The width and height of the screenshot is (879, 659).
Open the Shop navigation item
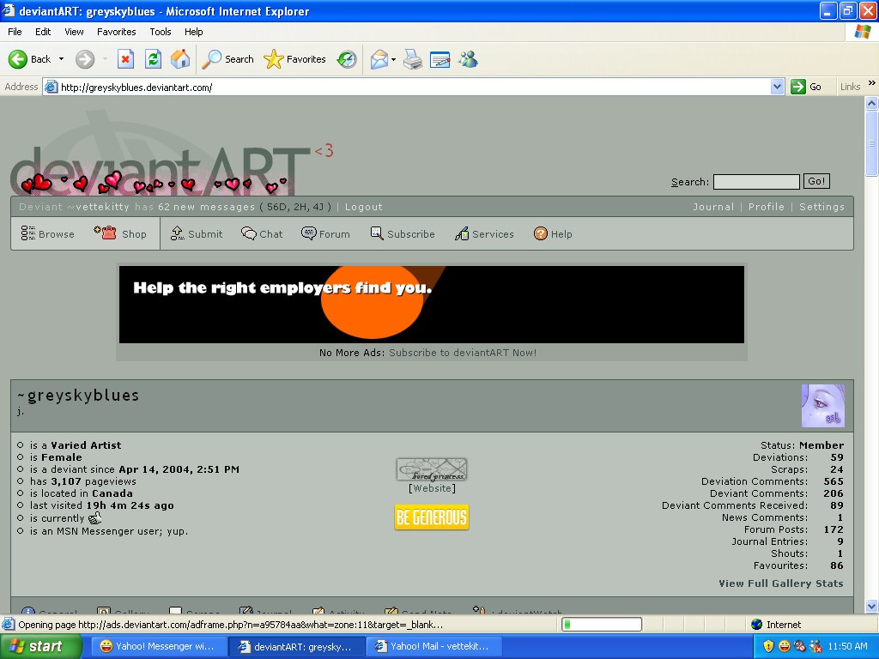(120, 233)
